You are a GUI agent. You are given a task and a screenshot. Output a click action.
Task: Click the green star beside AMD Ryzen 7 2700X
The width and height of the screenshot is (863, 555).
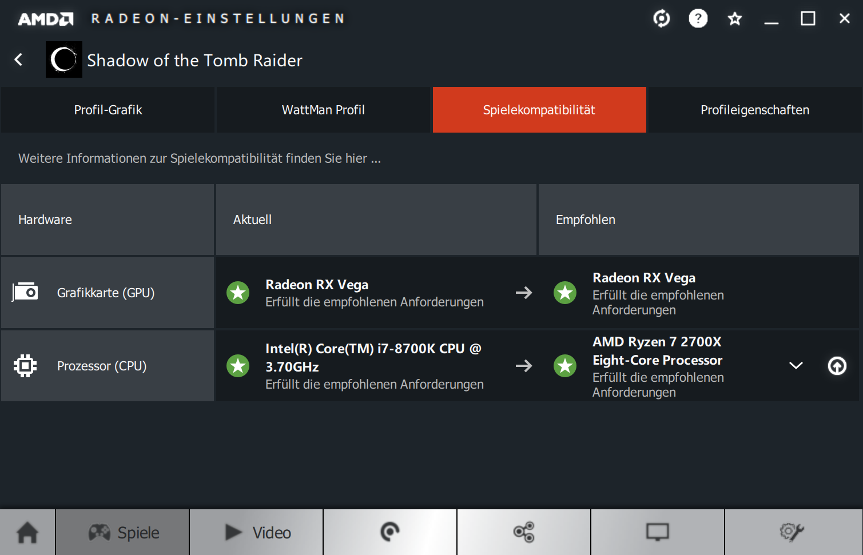[565, 366]
